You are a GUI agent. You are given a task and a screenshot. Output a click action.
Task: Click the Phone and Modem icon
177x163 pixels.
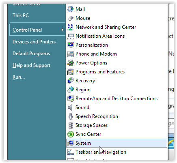point(71,54)
